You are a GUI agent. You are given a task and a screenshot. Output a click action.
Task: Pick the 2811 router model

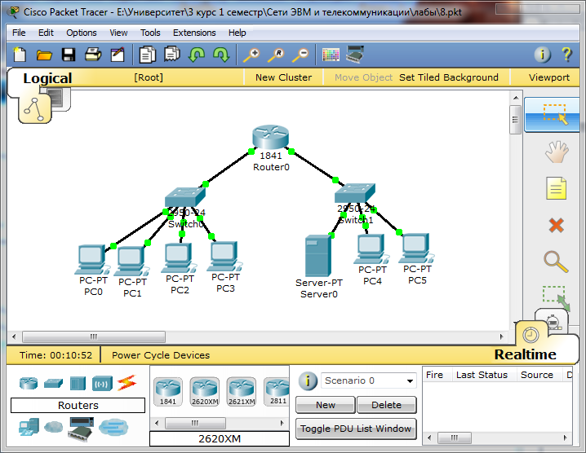(x=277, y=391)
